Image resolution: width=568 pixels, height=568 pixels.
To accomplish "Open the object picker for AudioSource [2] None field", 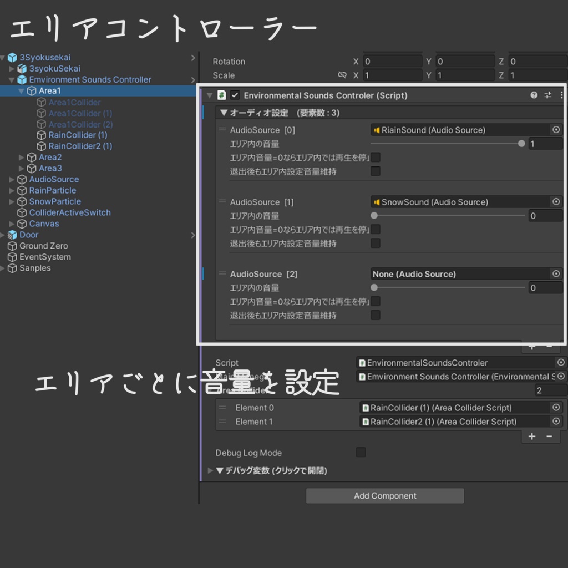I will 556,273.
